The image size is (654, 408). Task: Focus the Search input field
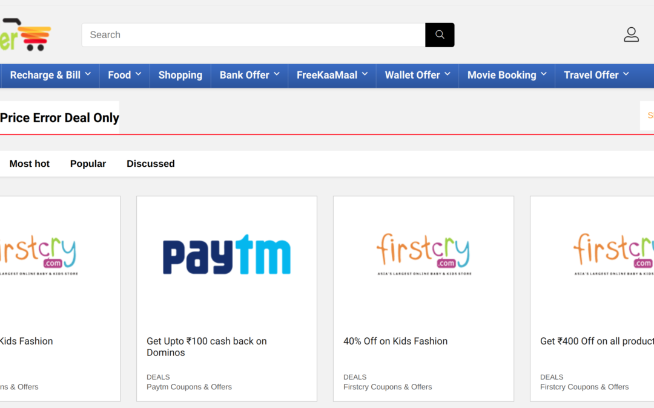[253, 35]
